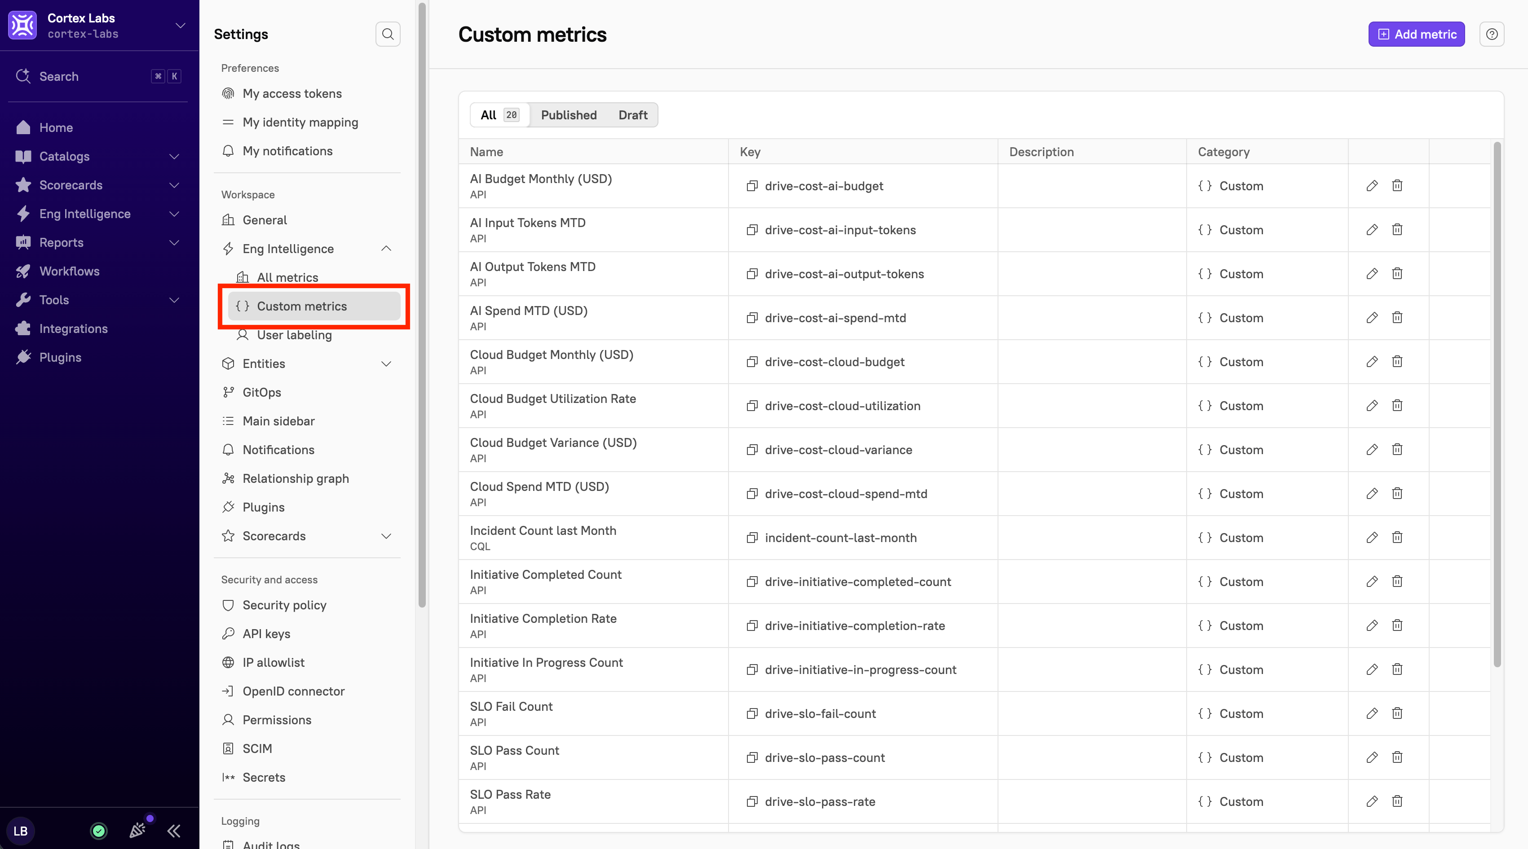Edit the AI Output Tokens MTD metric
The image size is (1528, 849).
click(1372, 274)
